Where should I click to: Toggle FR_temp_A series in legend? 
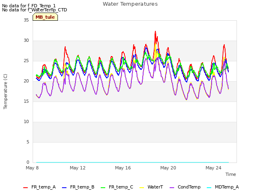pyautogui.click(x=40, y=187)
